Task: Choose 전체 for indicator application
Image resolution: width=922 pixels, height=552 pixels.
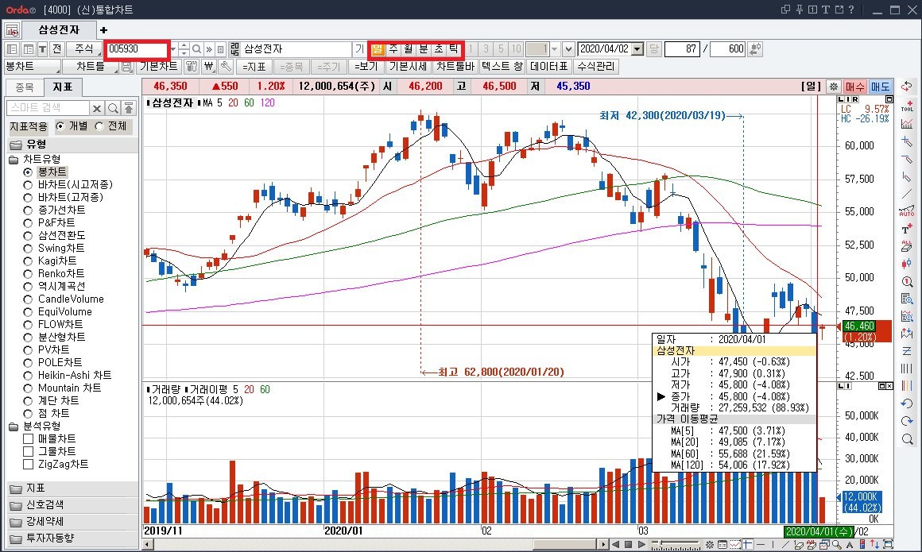Action: coord(99,126)
